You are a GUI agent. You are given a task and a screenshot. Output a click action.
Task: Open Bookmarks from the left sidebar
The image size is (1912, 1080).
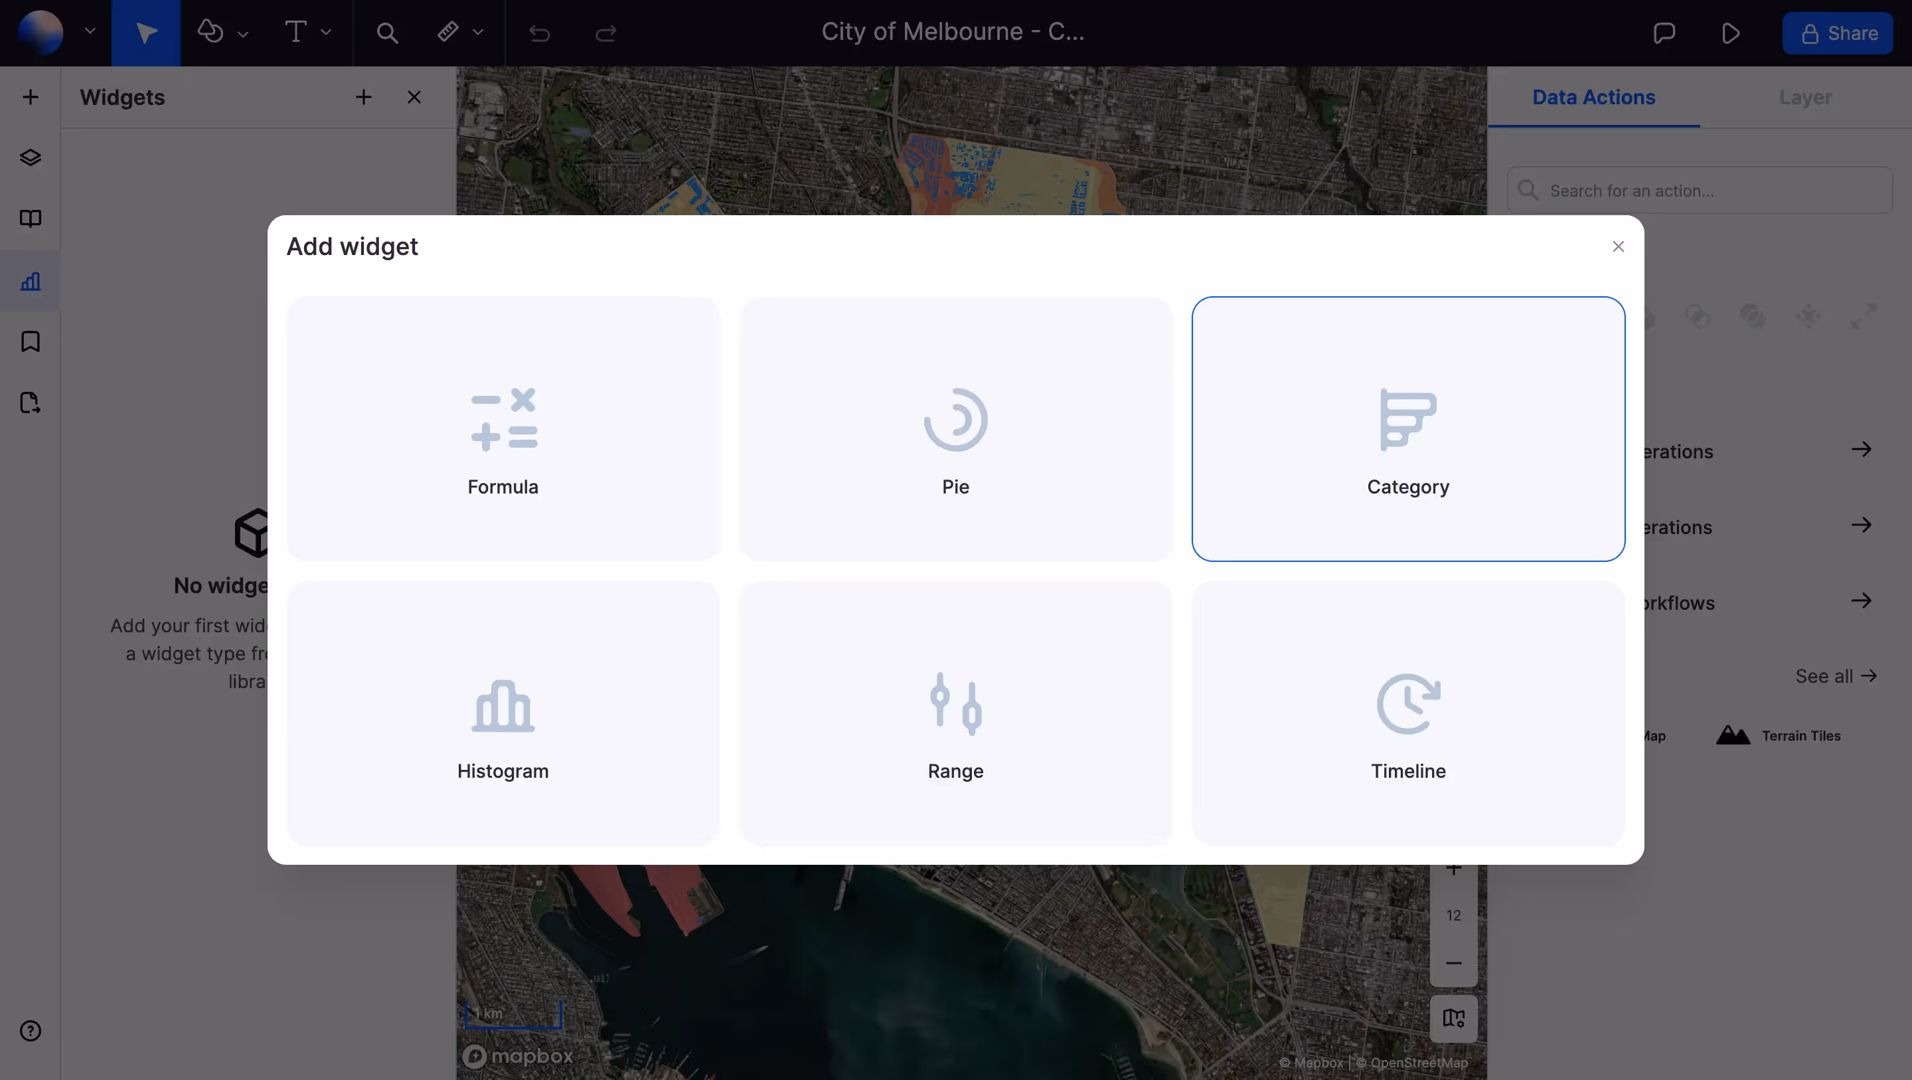[30, 343]
